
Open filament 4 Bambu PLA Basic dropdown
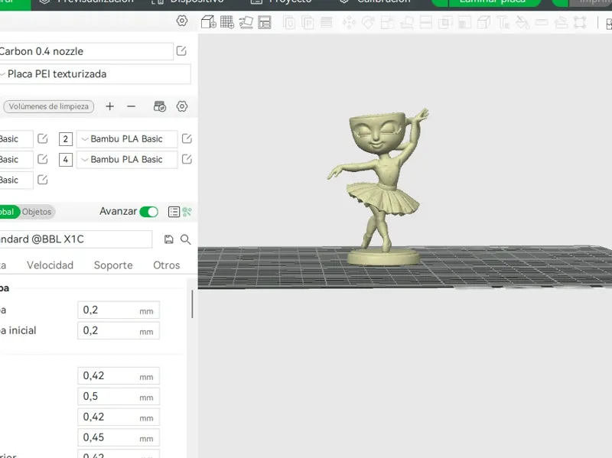pos(127,160)
